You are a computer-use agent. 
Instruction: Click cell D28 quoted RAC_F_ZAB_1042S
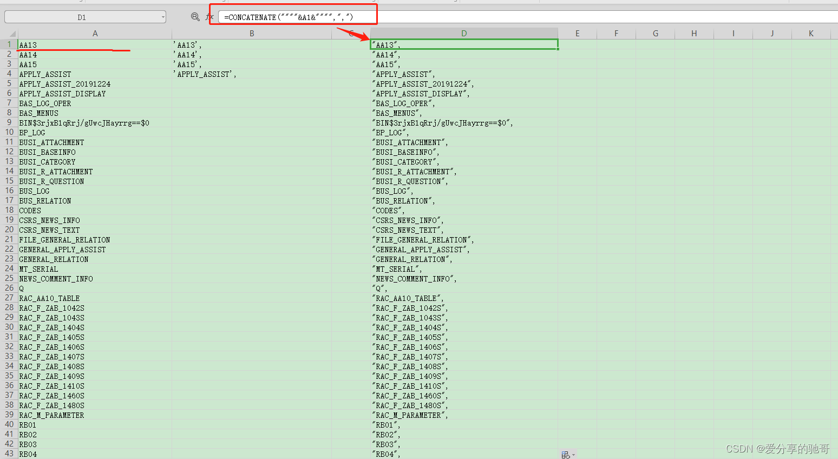point(464,308)
